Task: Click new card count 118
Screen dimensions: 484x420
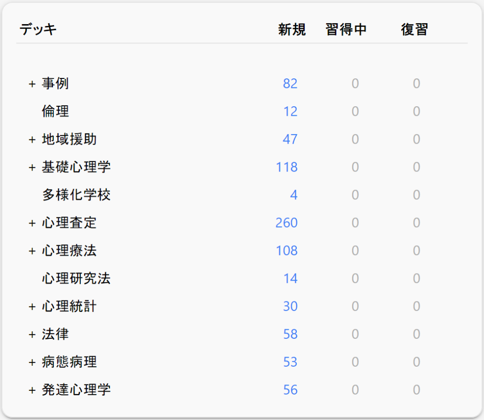Action: tap(287, 167)
